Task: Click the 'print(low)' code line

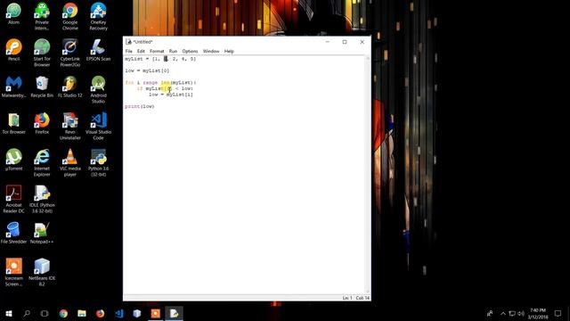Action: pyautogui.click(x=140, y=106)
